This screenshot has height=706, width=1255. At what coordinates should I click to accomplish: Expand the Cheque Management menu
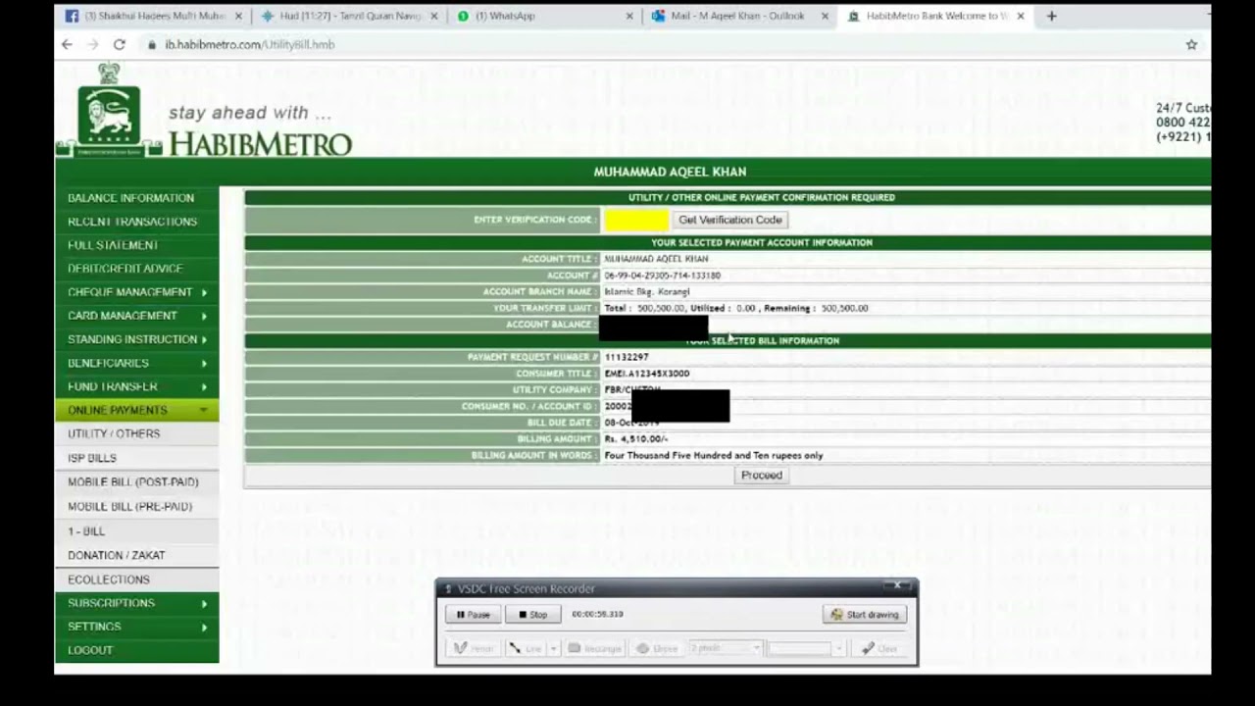tap(136, 292)
